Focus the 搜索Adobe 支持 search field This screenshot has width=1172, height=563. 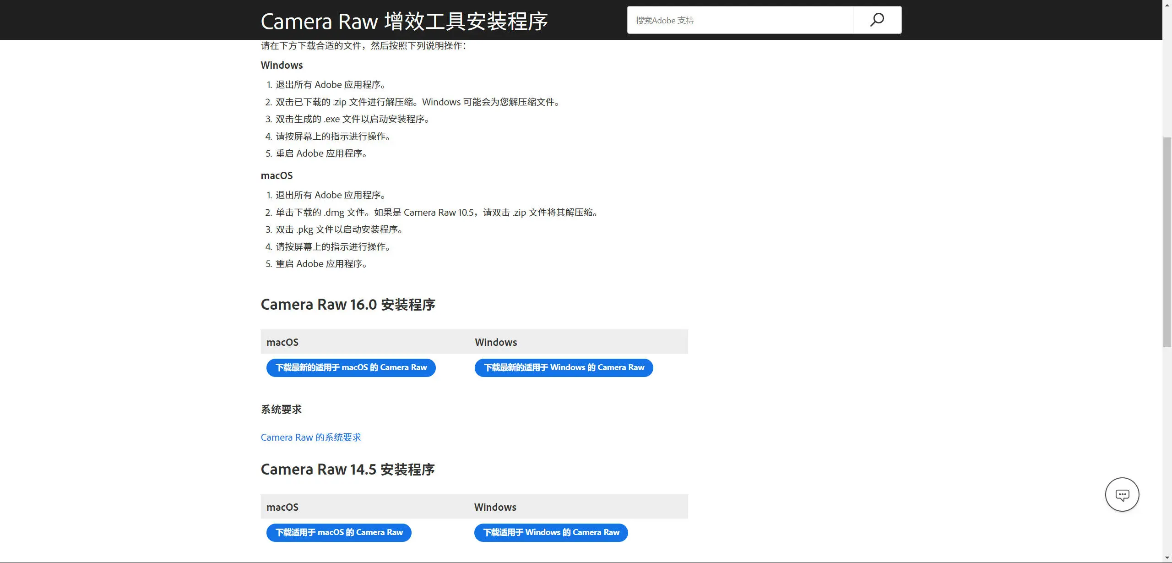pyautogui.click(x=740, y=20)
